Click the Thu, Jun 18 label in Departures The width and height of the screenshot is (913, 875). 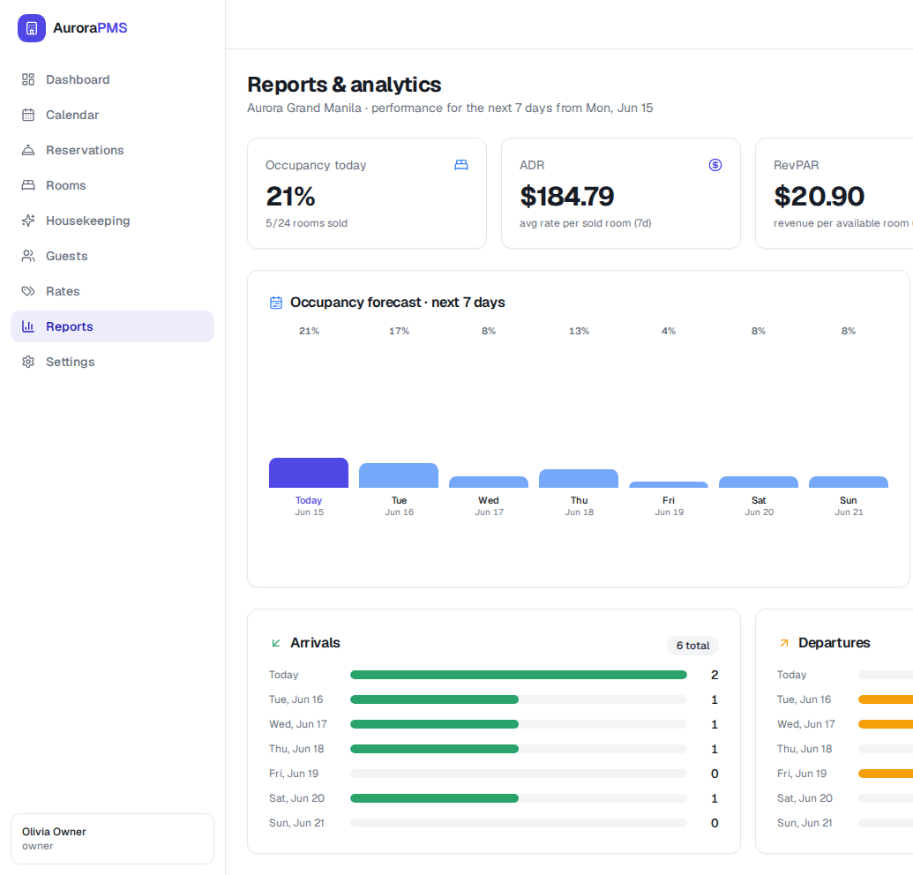click(x=804, y=749)
